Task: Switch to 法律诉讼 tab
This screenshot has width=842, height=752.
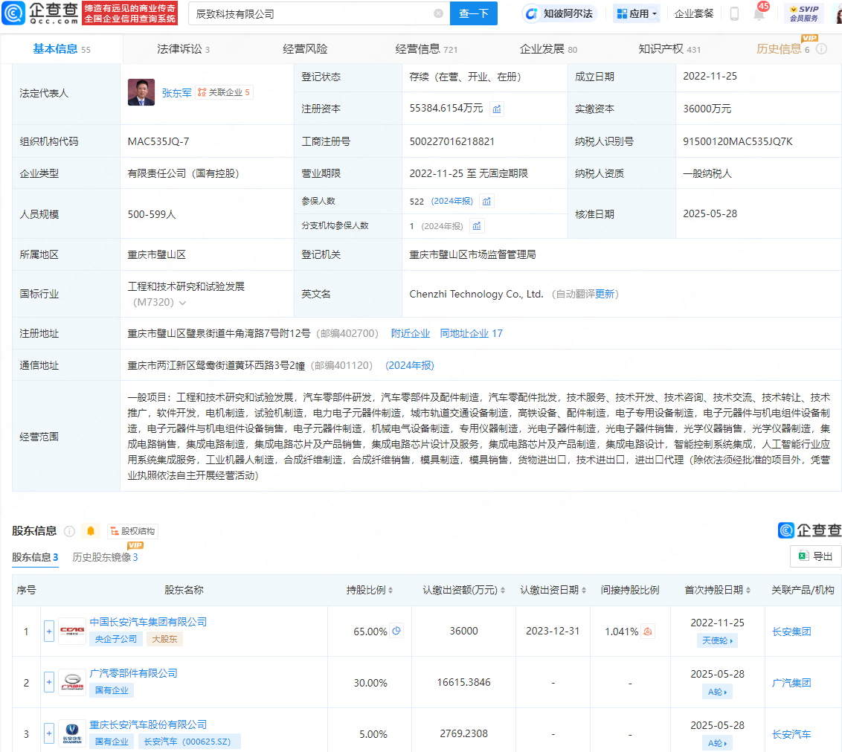Action: pos(183,49)
